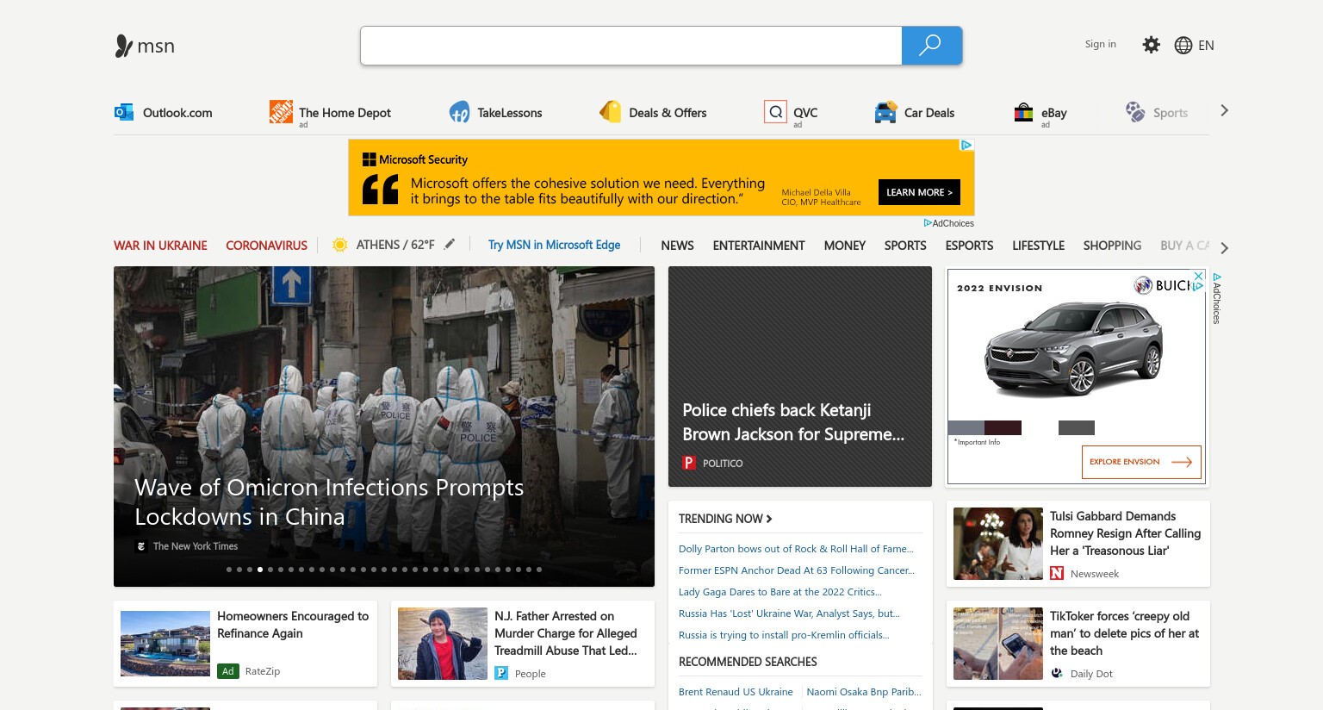Viewport: 1323px width, 710px height.
Task: Click the MSN butterfly logo
Action: tap(124, 46)
